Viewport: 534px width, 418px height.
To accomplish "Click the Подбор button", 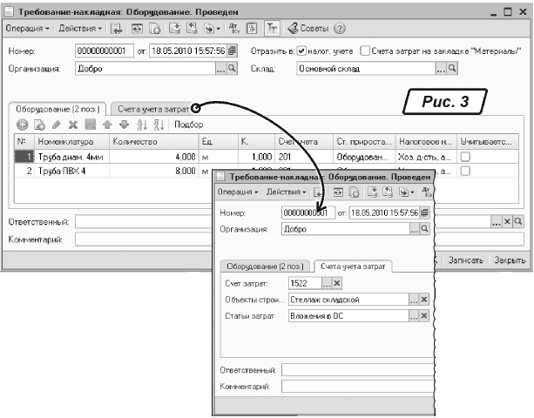I will tap(188, 125).
